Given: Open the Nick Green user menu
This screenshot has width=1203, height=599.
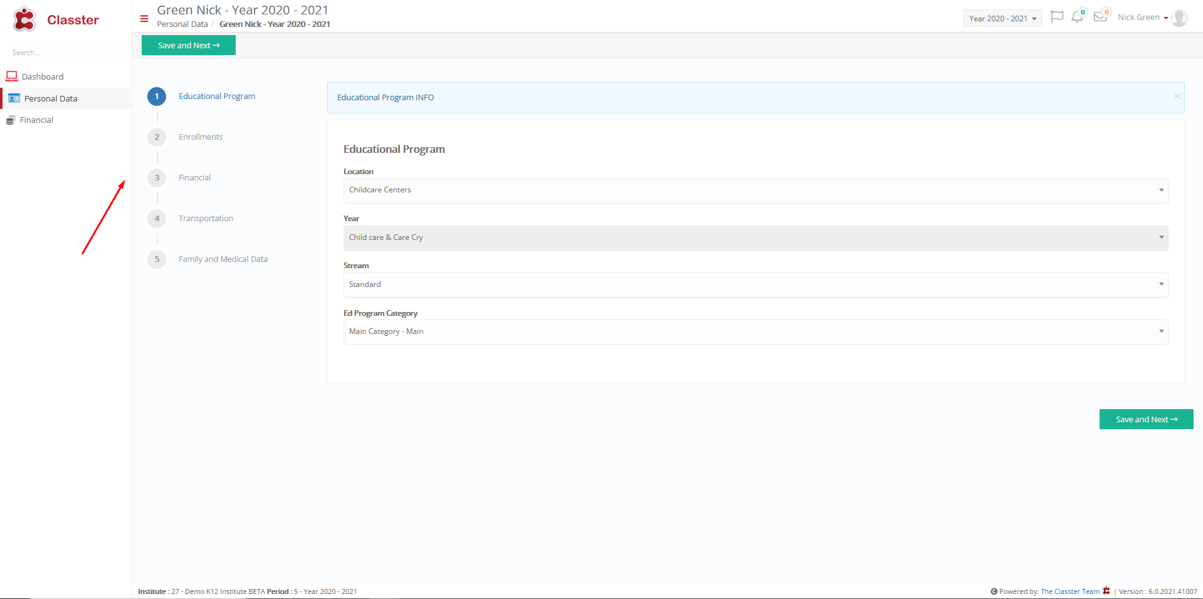Looking at the screenshot, I should click(x=1142, y=18).
